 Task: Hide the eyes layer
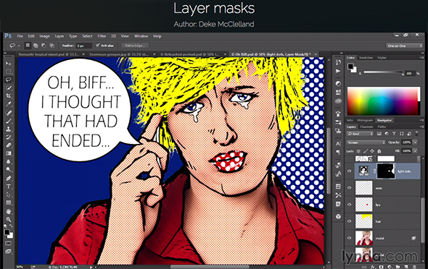pos(349,188)
